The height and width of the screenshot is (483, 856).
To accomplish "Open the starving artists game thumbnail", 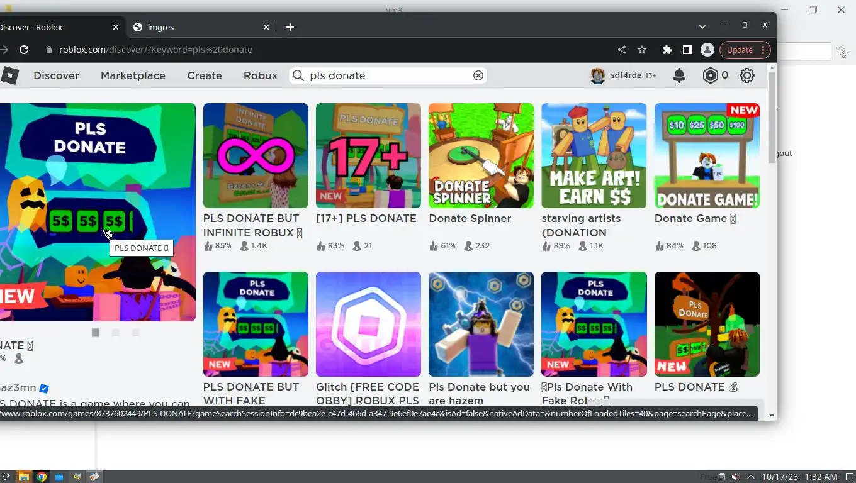I will 594,155.
